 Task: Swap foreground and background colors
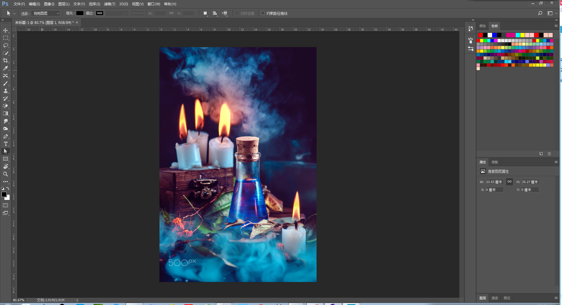pos(8,188)
